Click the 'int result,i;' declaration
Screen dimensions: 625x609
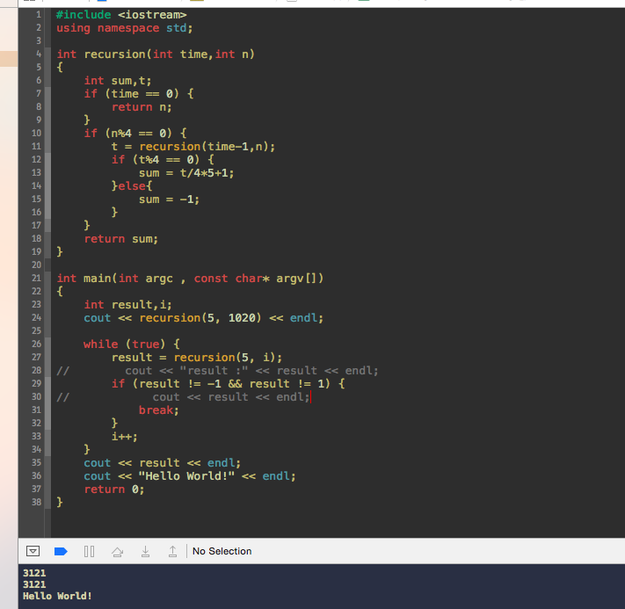[x=128, y=305]
